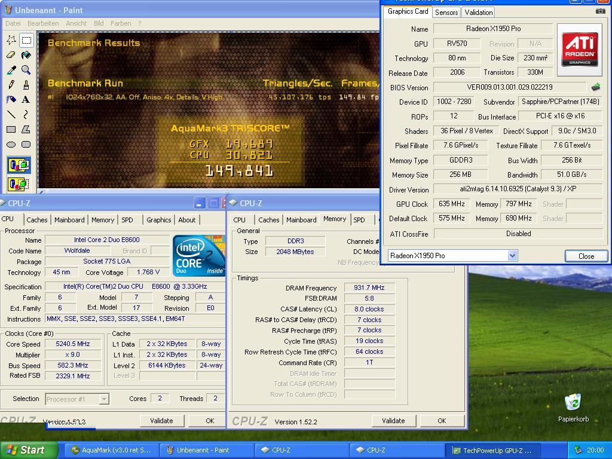Activate the Pick Color eyedropper tool
Image resolution: width=612 pixels, height=459 pixels.
click(x=11, y=70)
